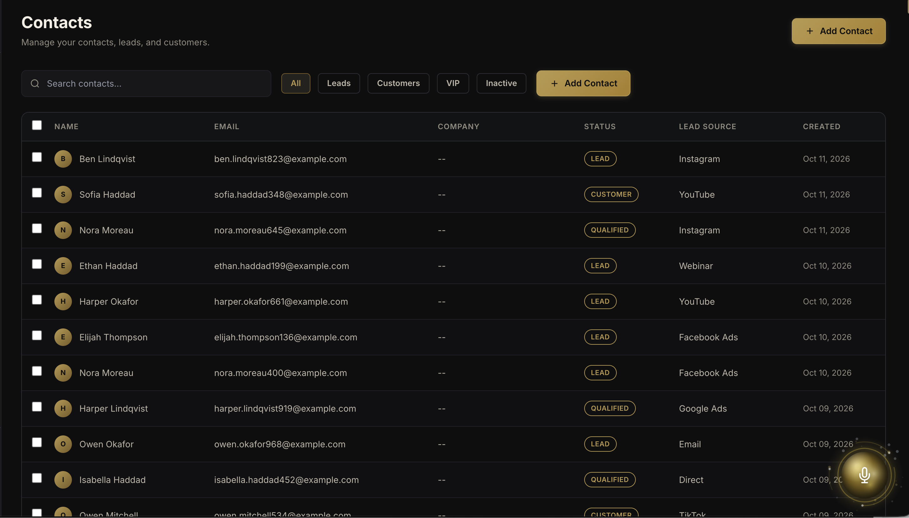Click the CUSTOMER badge for Sofia Haddad
This screenshot has width=909, height=518.
point(611,194)
